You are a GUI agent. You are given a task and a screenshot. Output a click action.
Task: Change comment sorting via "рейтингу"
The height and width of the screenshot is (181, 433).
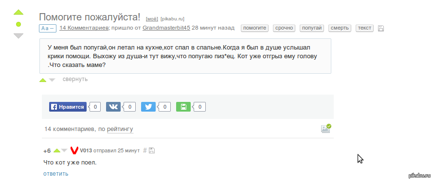(x=120, y=129)
